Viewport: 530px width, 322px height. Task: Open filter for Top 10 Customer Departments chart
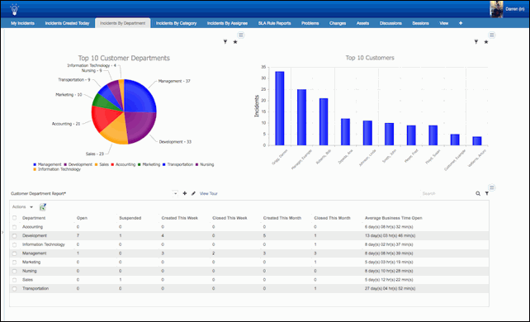(225, 42)
